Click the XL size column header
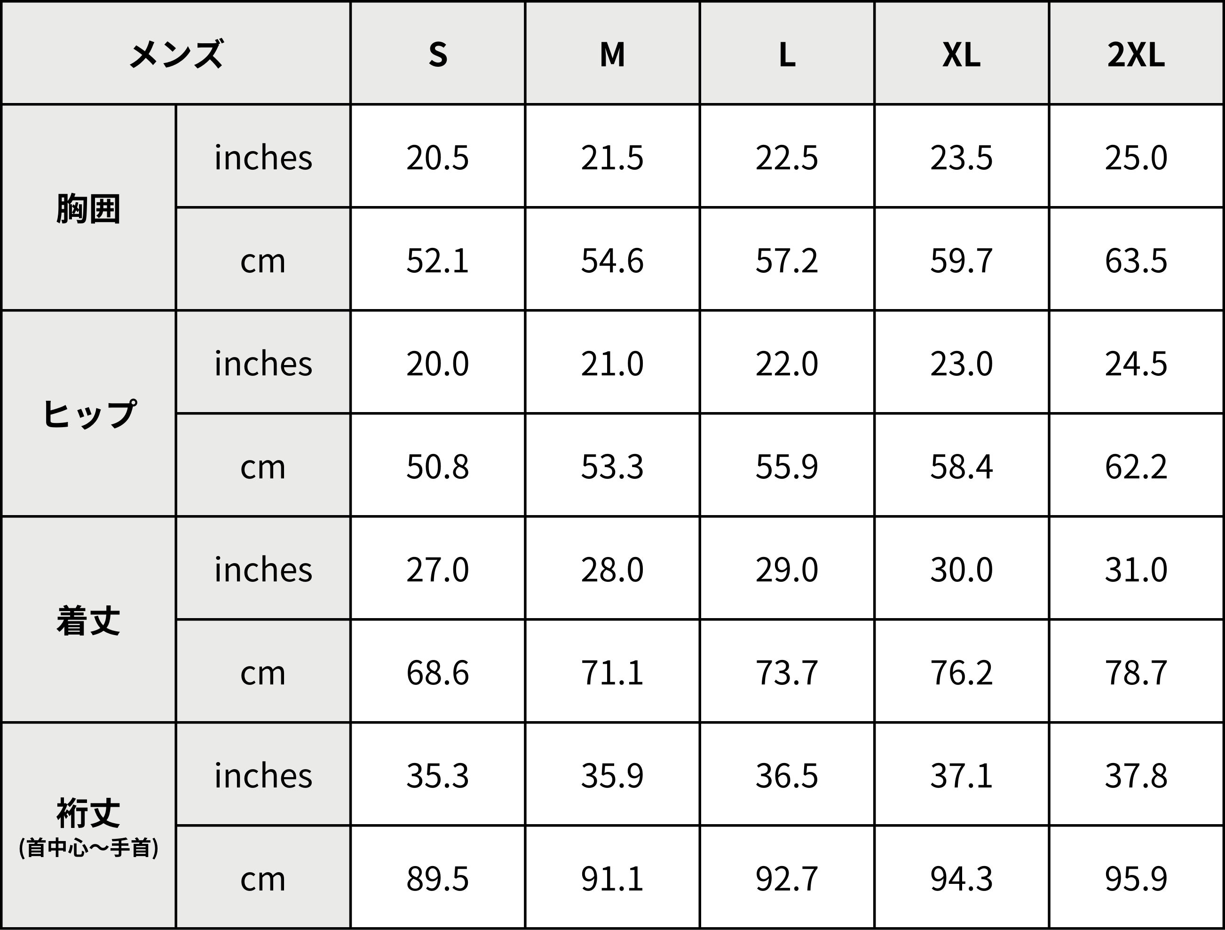1225x930 pixels. point(961,54)
